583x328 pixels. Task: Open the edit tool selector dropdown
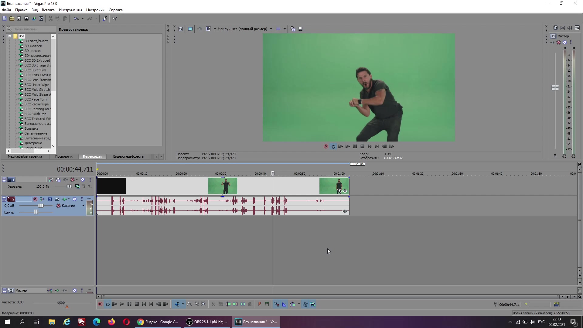(x=183, y=304)
